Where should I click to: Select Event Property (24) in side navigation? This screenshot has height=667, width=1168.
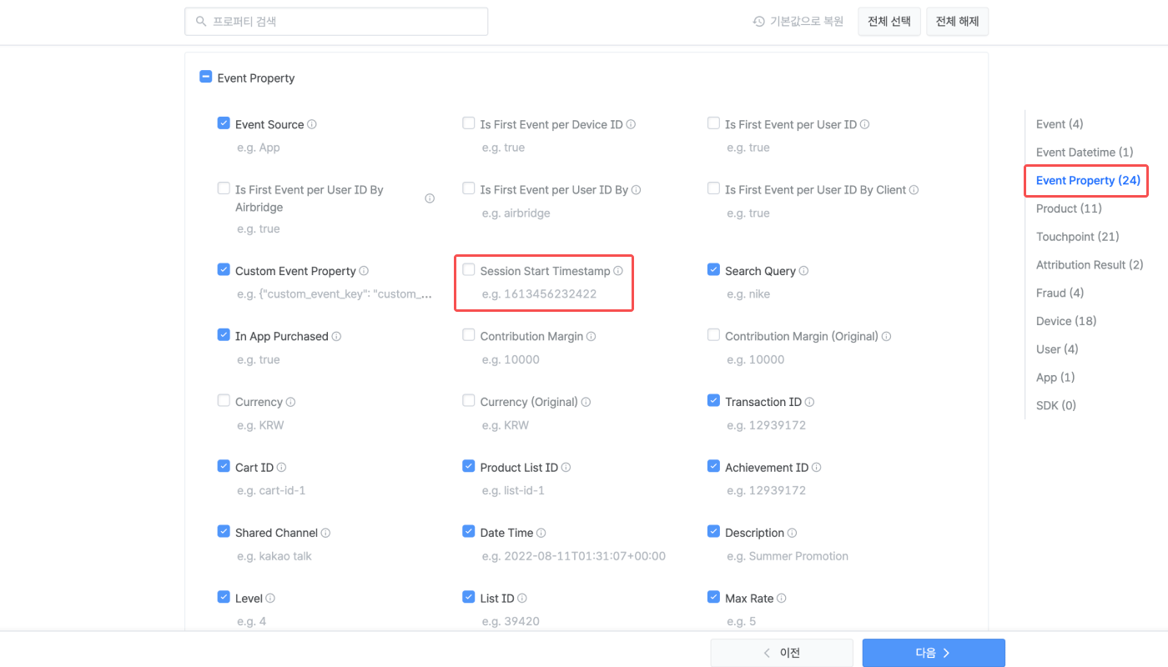tap(1088, 180)
